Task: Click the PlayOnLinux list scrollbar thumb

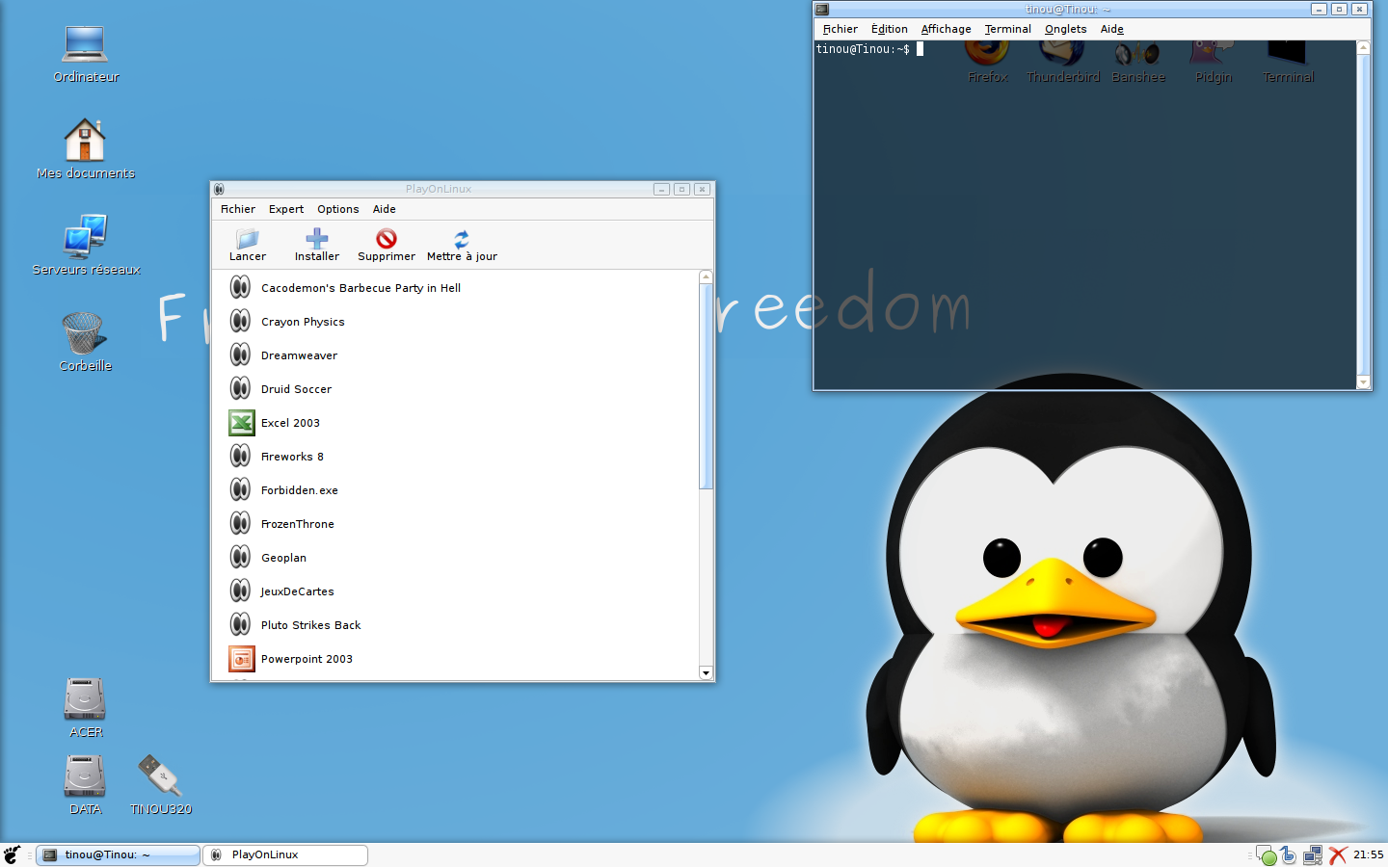Action: [706, 385]
